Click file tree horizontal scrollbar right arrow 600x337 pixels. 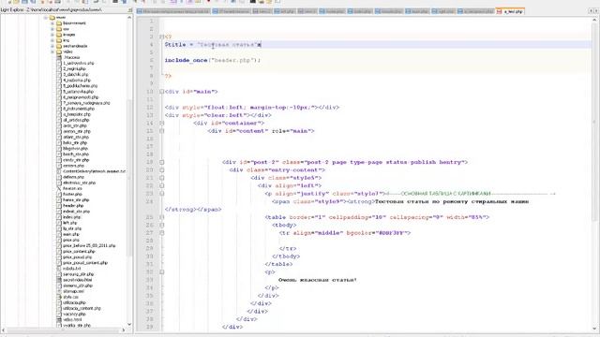click(x=124, y=330)
